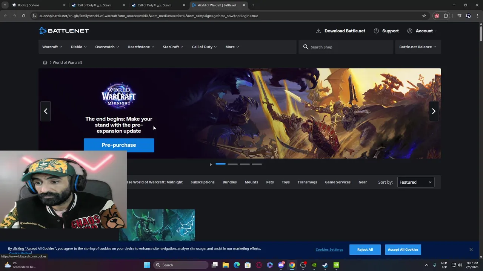Screen dimensions: 483x271
Task: Click the Search Shop magnifier icon
Action: tap(306, 47)
